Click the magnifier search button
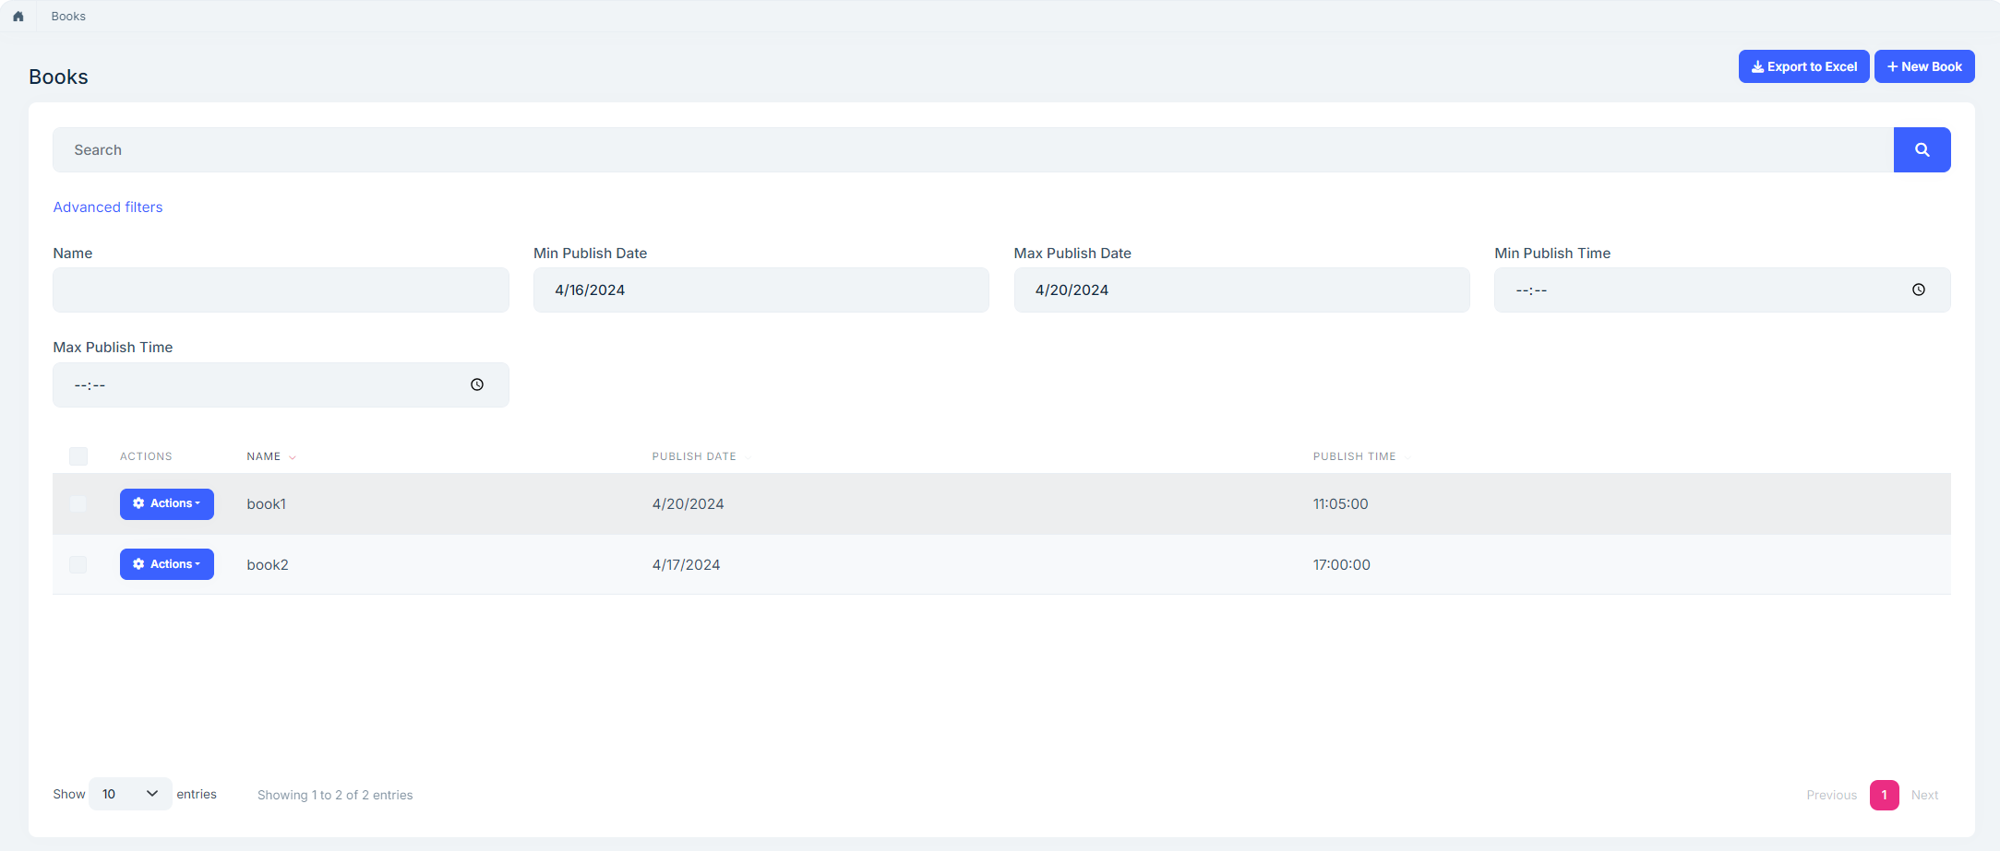This screenshot has height=851, width=2000. (x=1922, y=150)
